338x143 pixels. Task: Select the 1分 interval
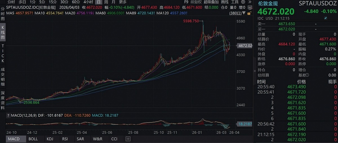[x=33, y=2]
